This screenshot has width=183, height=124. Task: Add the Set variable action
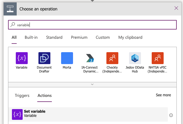(x=35, y=114)
